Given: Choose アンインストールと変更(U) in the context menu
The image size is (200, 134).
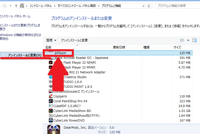Looking at the screenshot, I should point(25,55).
